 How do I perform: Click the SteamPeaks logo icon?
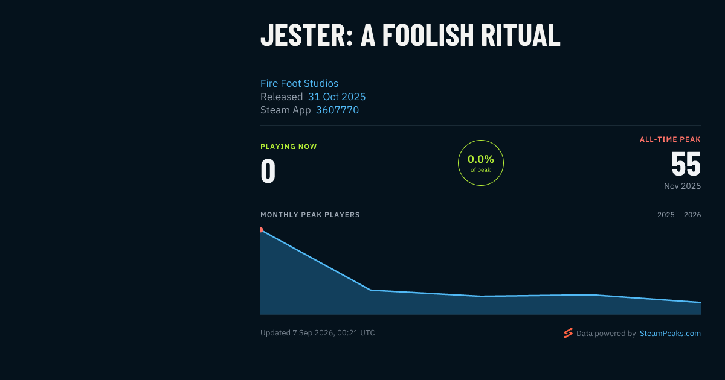(568, 333)
